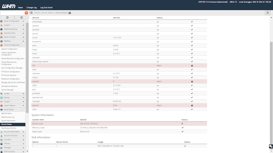The height and width of the screenshot is (153, 273).
Task: Click the Support lifebuoy icon
Action: [2, 25]
